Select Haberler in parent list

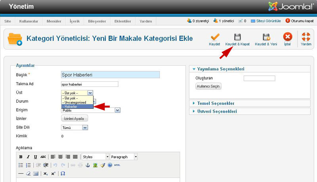[77, 107]
